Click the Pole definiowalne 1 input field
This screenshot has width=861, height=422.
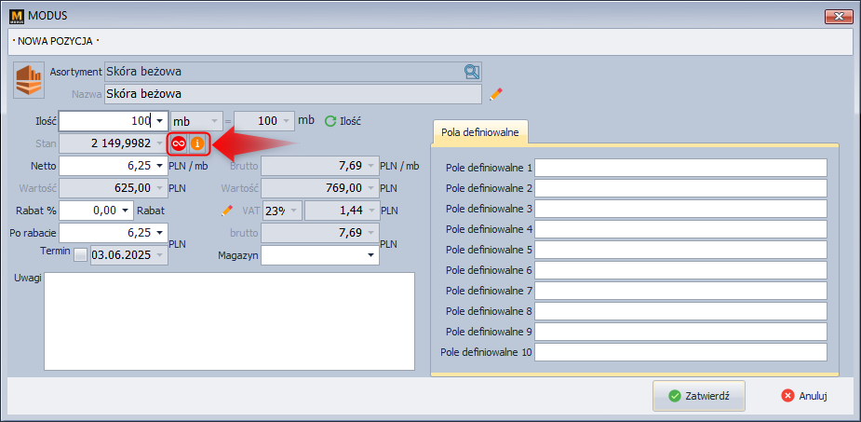coord(680,168)
